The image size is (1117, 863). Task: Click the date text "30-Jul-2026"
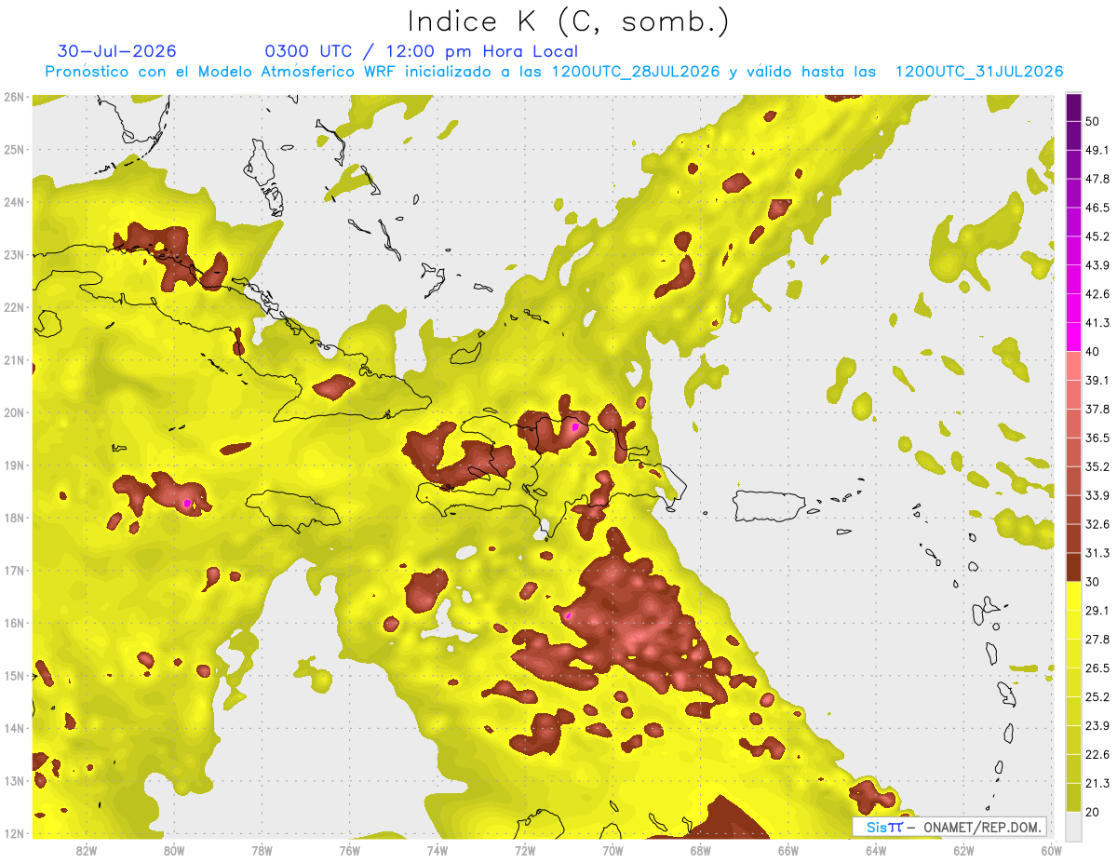coord(116,51)
